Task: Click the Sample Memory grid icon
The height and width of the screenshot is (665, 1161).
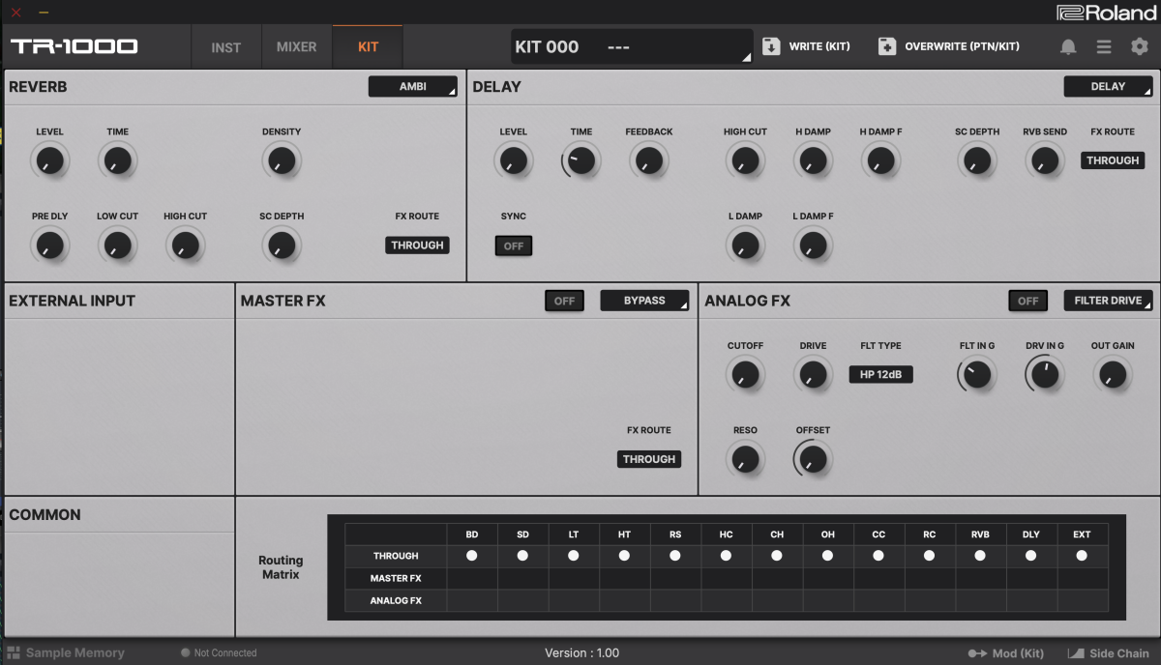Action: click(x=14, y=652)
